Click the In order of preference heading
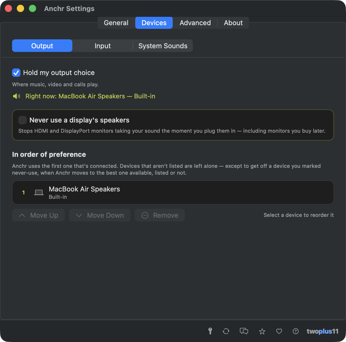This screenshot has width=346, height=342. pyautogui.click(x=49, y=154)
